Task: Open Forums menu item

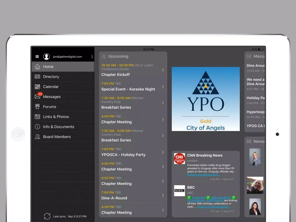Action: pos(63,107)
